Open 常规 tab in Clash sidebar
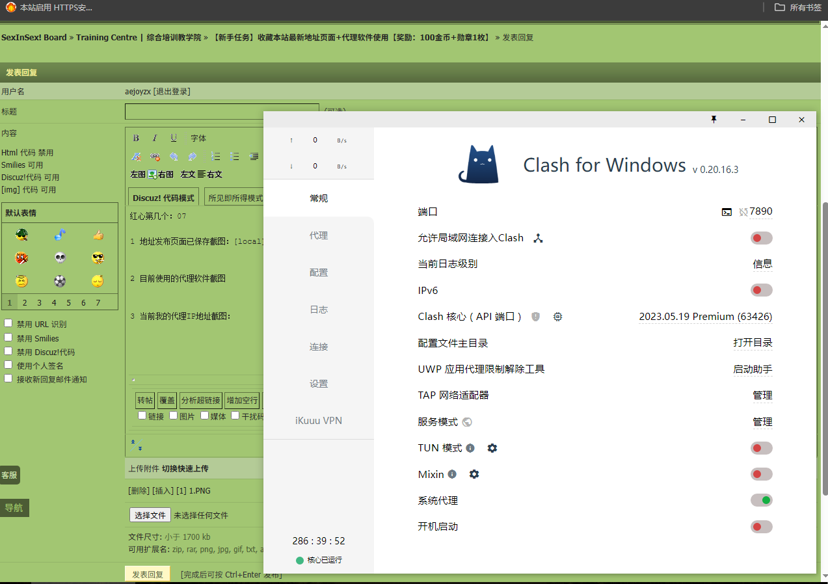 [x=319, y=198]
